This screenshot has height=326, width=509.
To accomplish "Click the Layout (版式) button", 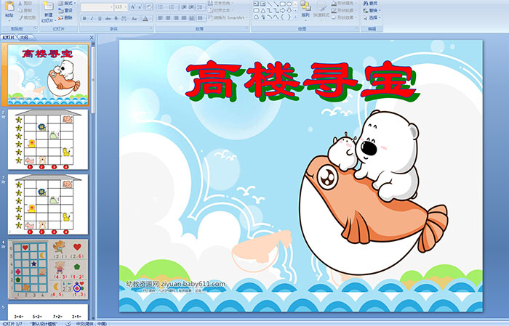I will click(65, 3).
